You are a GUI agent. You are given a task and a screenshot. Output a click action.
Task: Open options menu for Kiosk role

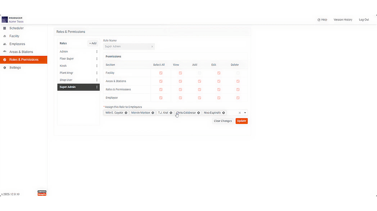click(x=97, y=66)
